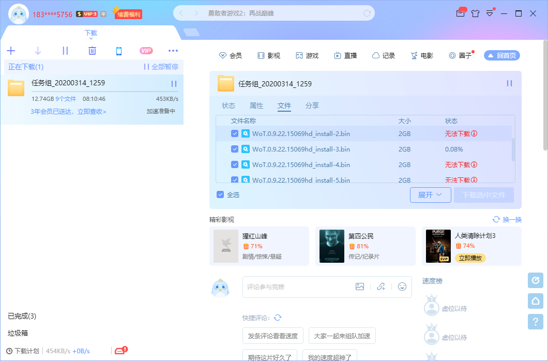Click the pink VIP badge icon

coord(146,51)
